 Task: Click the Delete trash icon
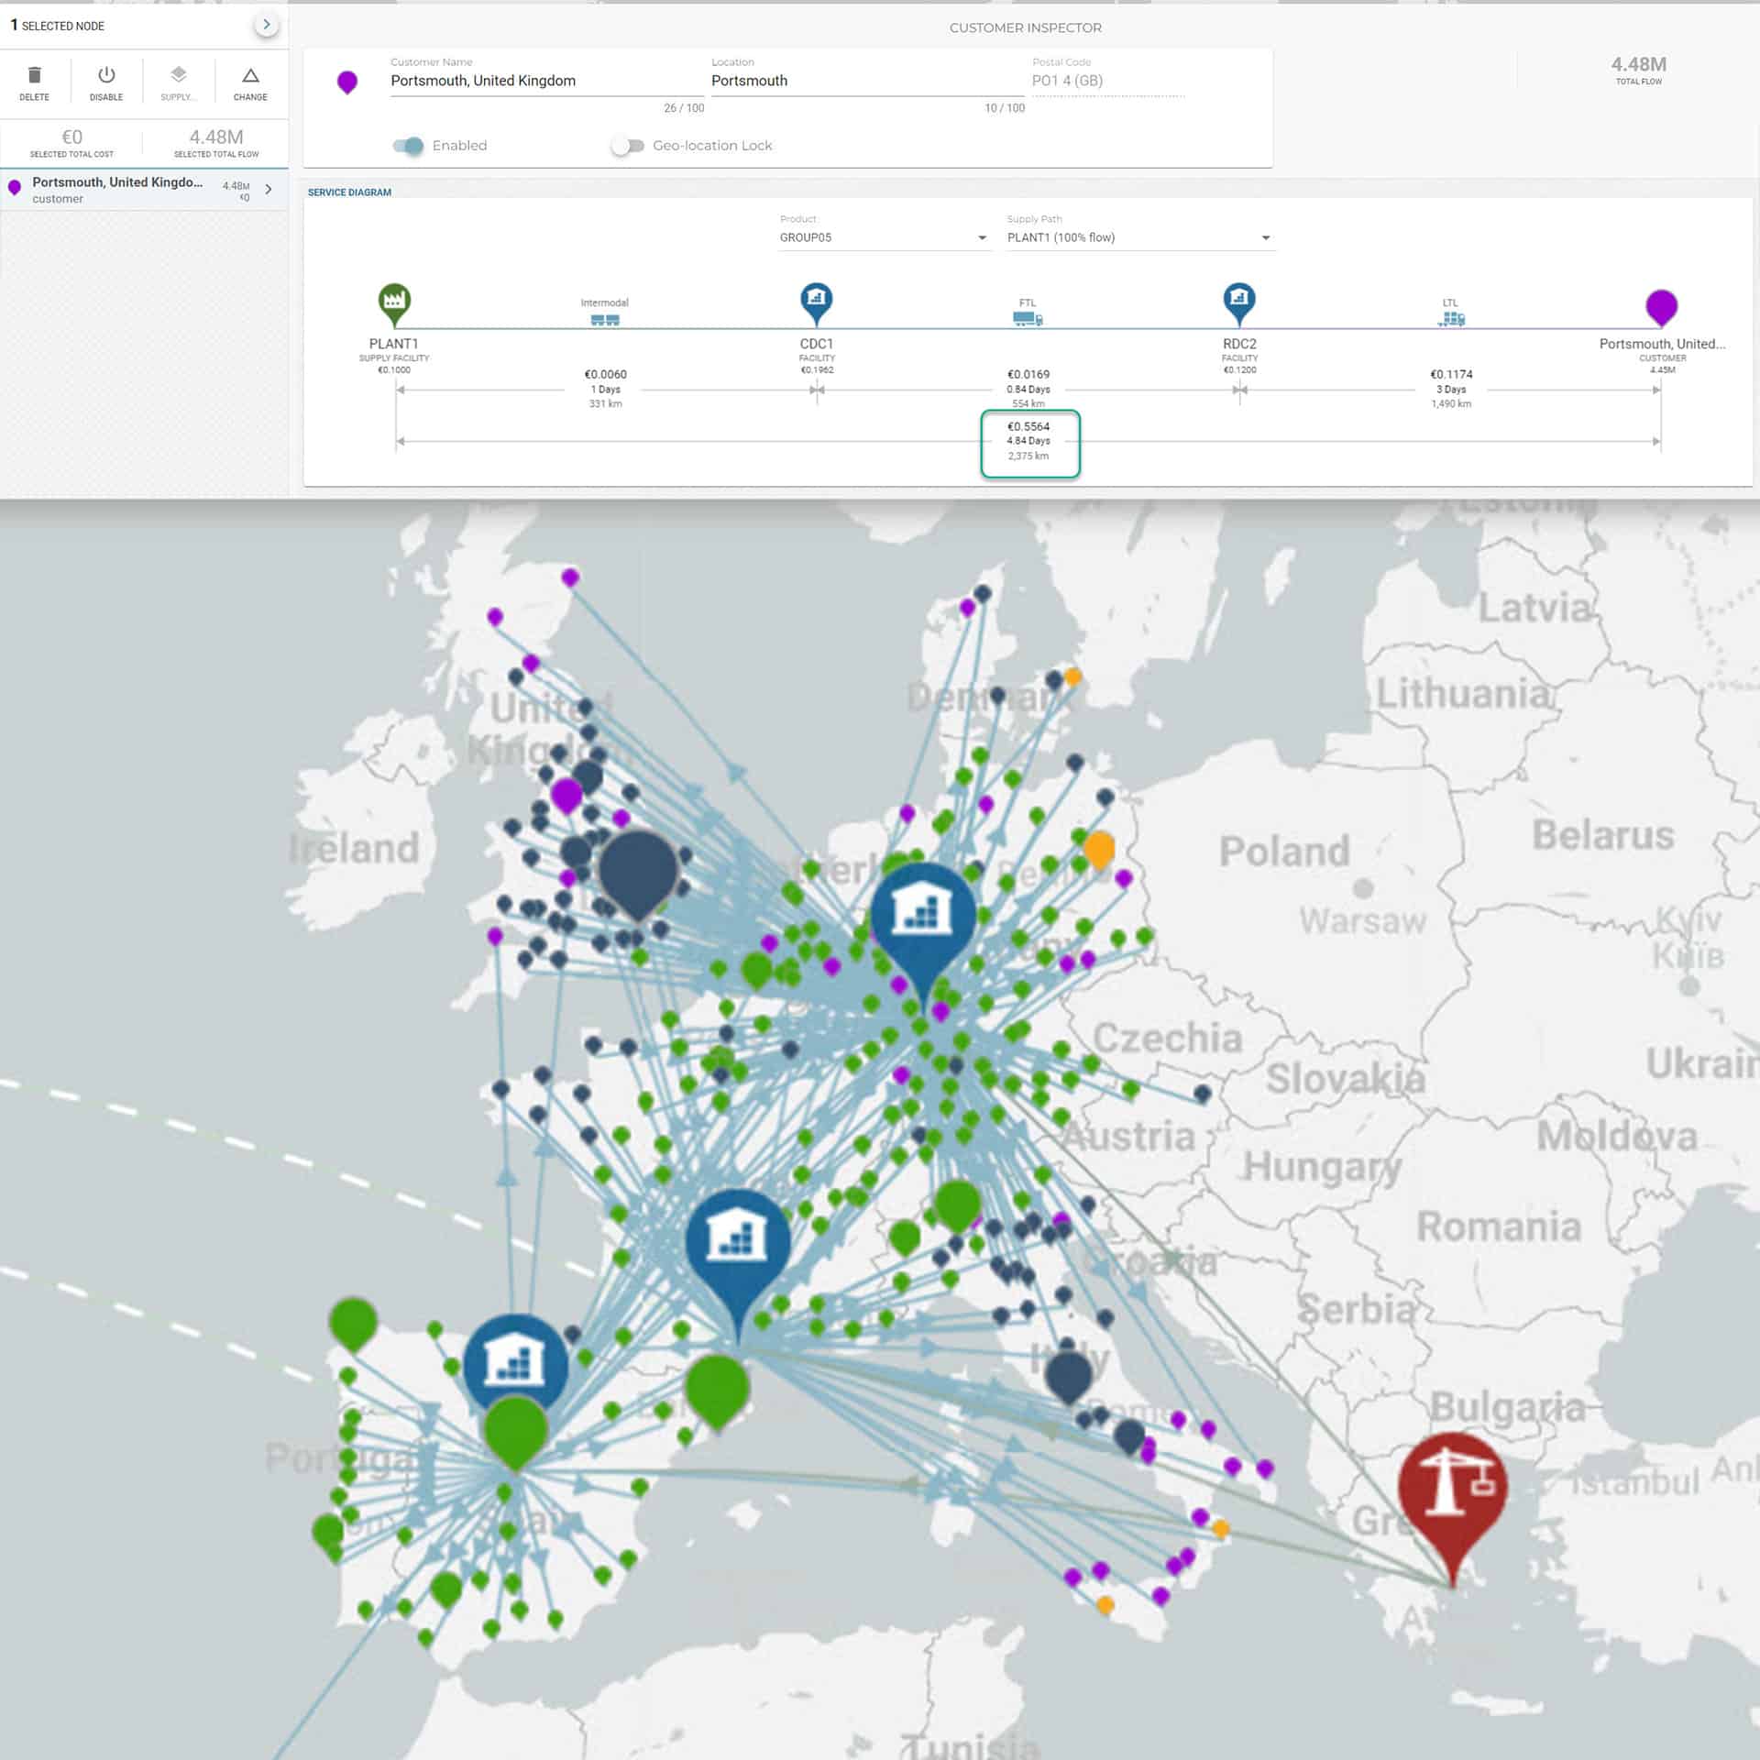(35, 76)
